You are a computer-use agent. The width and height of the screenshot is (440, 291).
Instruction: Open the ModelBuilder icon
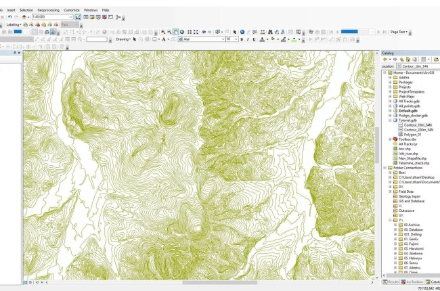tap(118, 17)
